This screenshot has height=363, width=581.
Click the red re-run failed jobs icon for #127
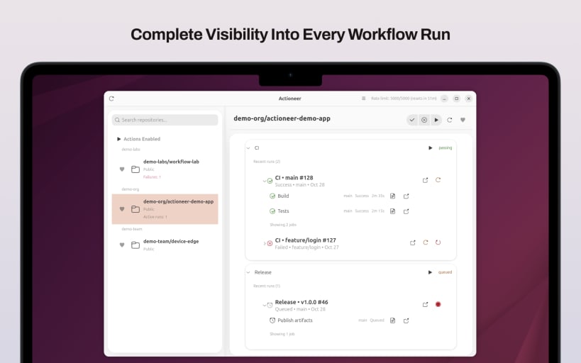point(438,242)
